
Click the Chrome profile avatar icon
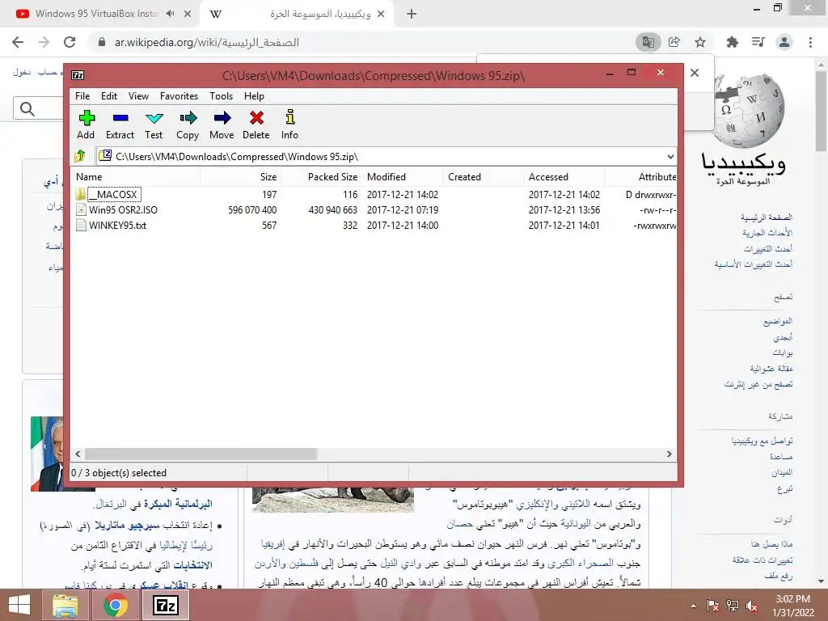tap(784, 42)
